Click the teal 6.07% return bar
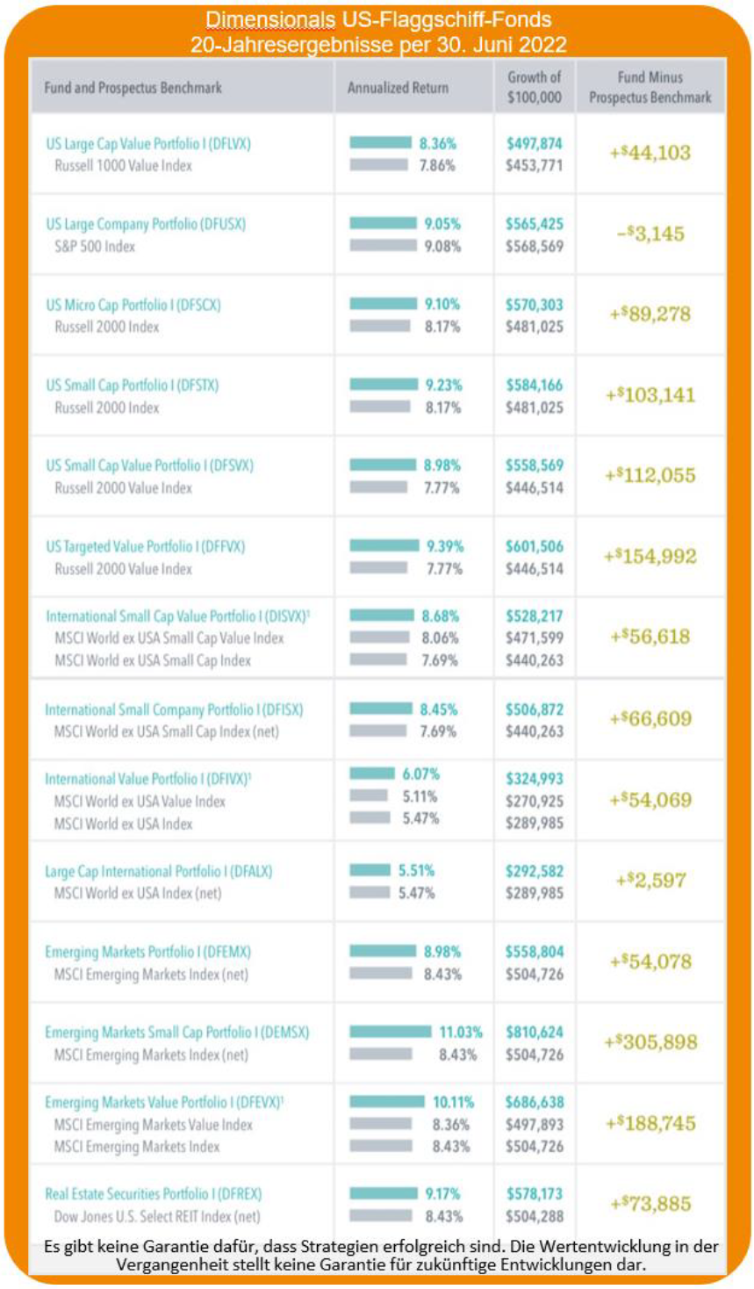Viewport: 754px width, 1289px height. 372,774
